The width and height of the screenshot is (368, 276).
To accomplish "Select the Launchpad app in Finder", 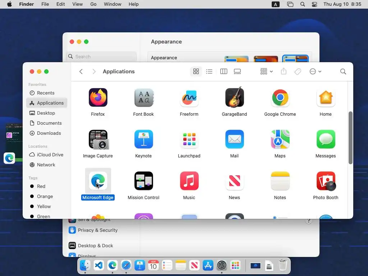I will (189, 139).
